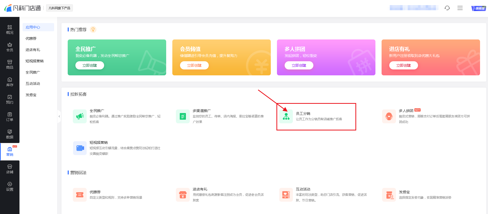
Task: Click the 多渠道推广 green icon
Action: [x=183, y=116]
